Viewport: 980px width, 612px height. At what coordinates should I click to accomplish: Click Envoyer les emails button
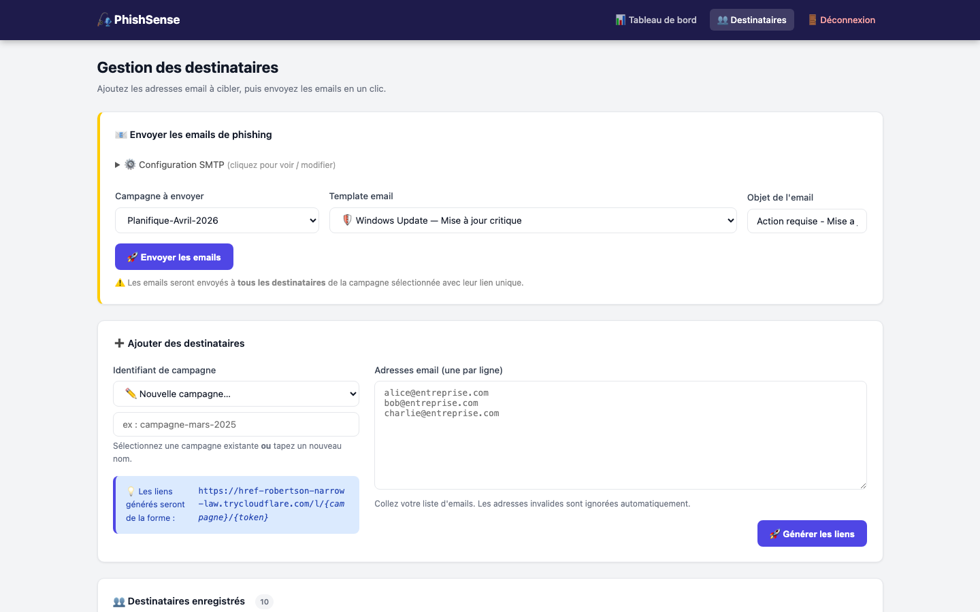coord(174,257)
